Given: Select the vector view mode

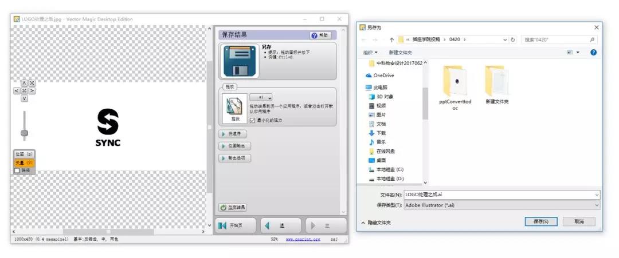Looking at the screenshot, I should pyautogui.click(x=24, y=163).
